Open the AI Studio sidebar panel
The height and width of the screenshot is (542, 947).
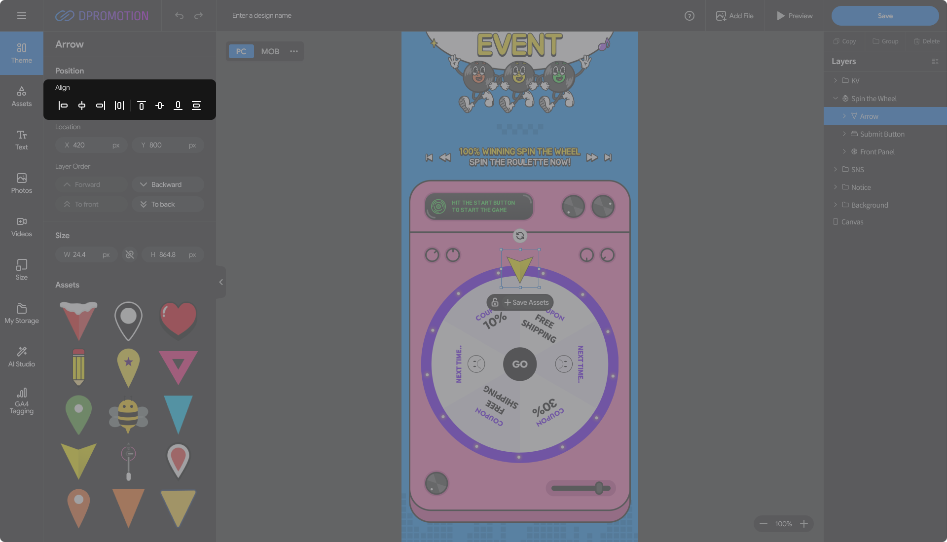point(22,356)
